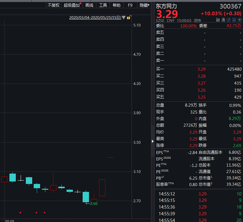The height and width of the screenshot is (222, 243).
Task: Click 隐藏 to hide the side panel
Action: pos(145,5)
